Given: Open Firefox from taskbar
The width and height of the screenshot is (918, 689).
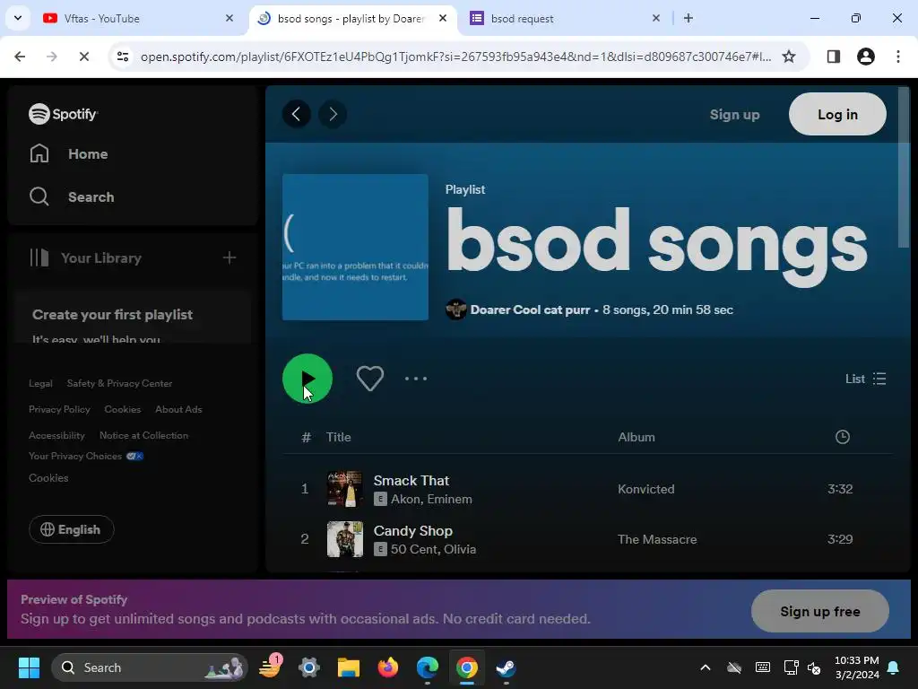Looking at the screenshot, I should (387, 667).
